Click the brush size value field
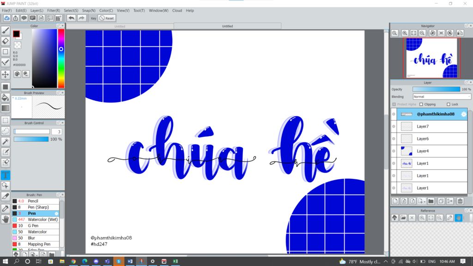 [57, 132]
